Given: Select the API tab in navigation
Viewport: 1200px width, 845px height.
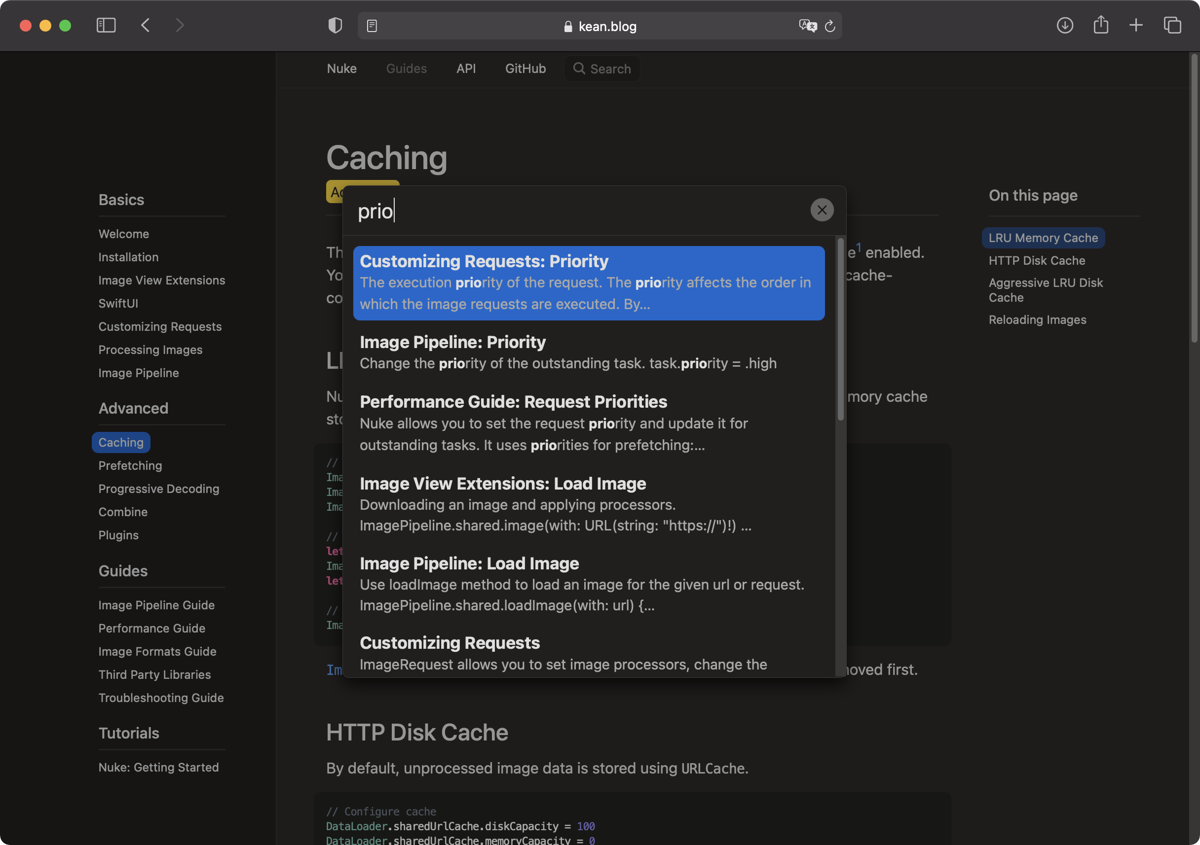Looking at the screenshot, I should point(467,69).
